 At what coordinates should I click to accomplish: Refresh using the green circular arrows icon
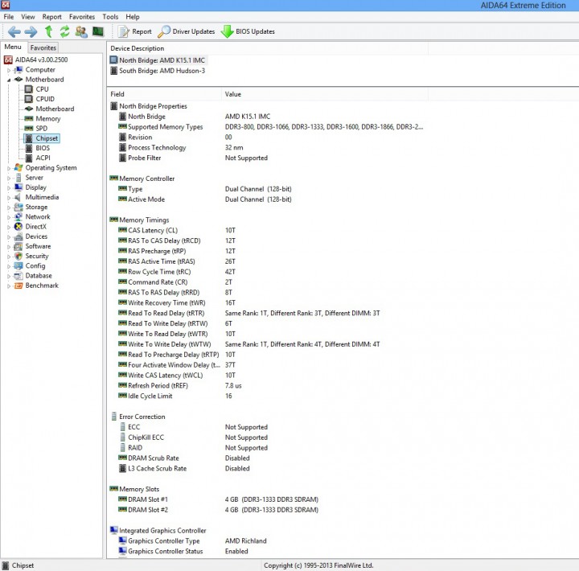coord(64,31)
